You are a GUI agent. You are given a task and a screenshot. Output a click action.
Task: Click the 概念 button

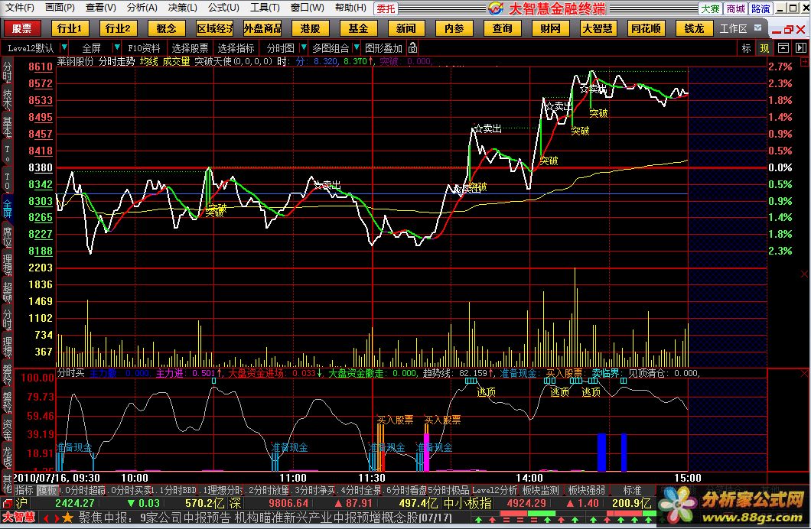pos(166,28)
